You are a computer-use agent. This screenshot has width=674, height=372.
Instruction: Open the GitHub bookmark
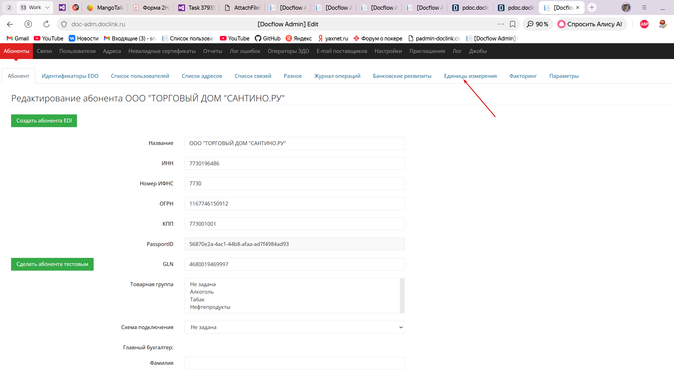pos(267,38)
